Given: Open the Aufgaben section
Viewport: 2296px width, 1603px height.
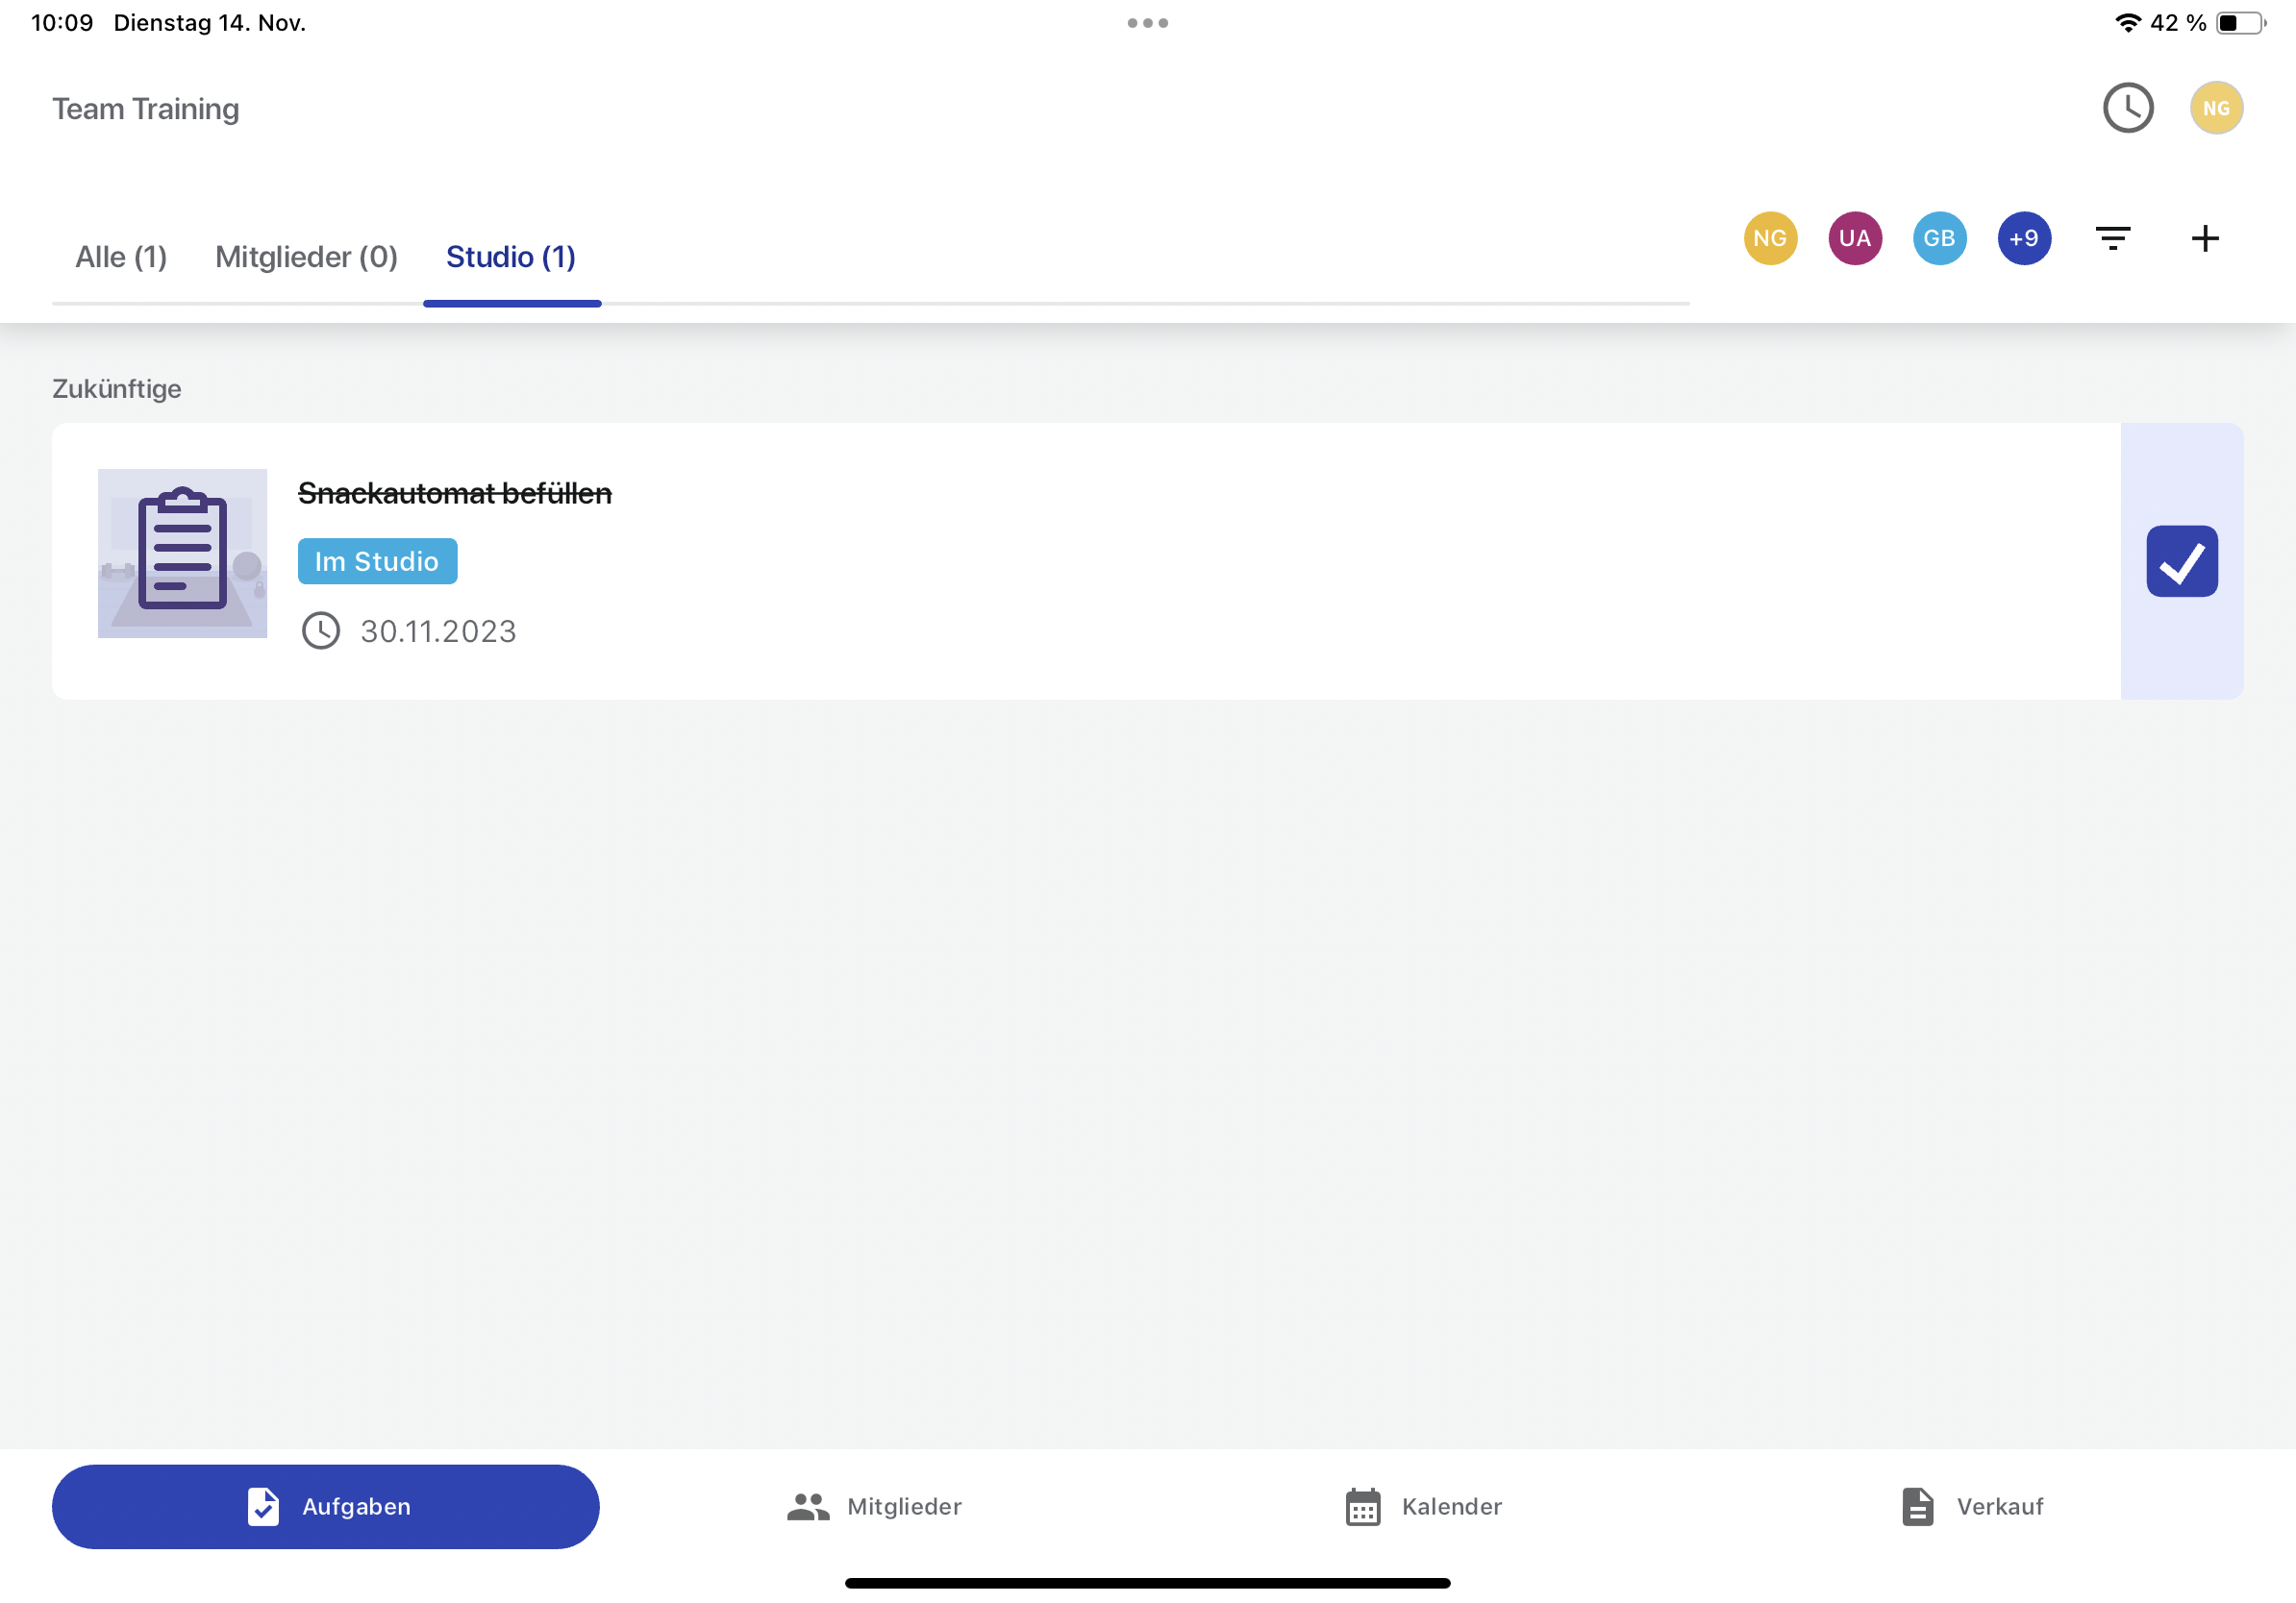Looking at the screenshot, I should [x=325, y=1506].
